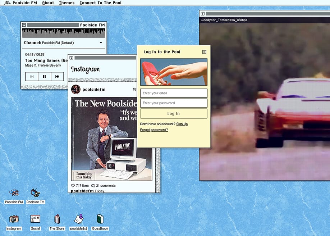Click the Poolside FM logo in menu bar

point(7,3)
